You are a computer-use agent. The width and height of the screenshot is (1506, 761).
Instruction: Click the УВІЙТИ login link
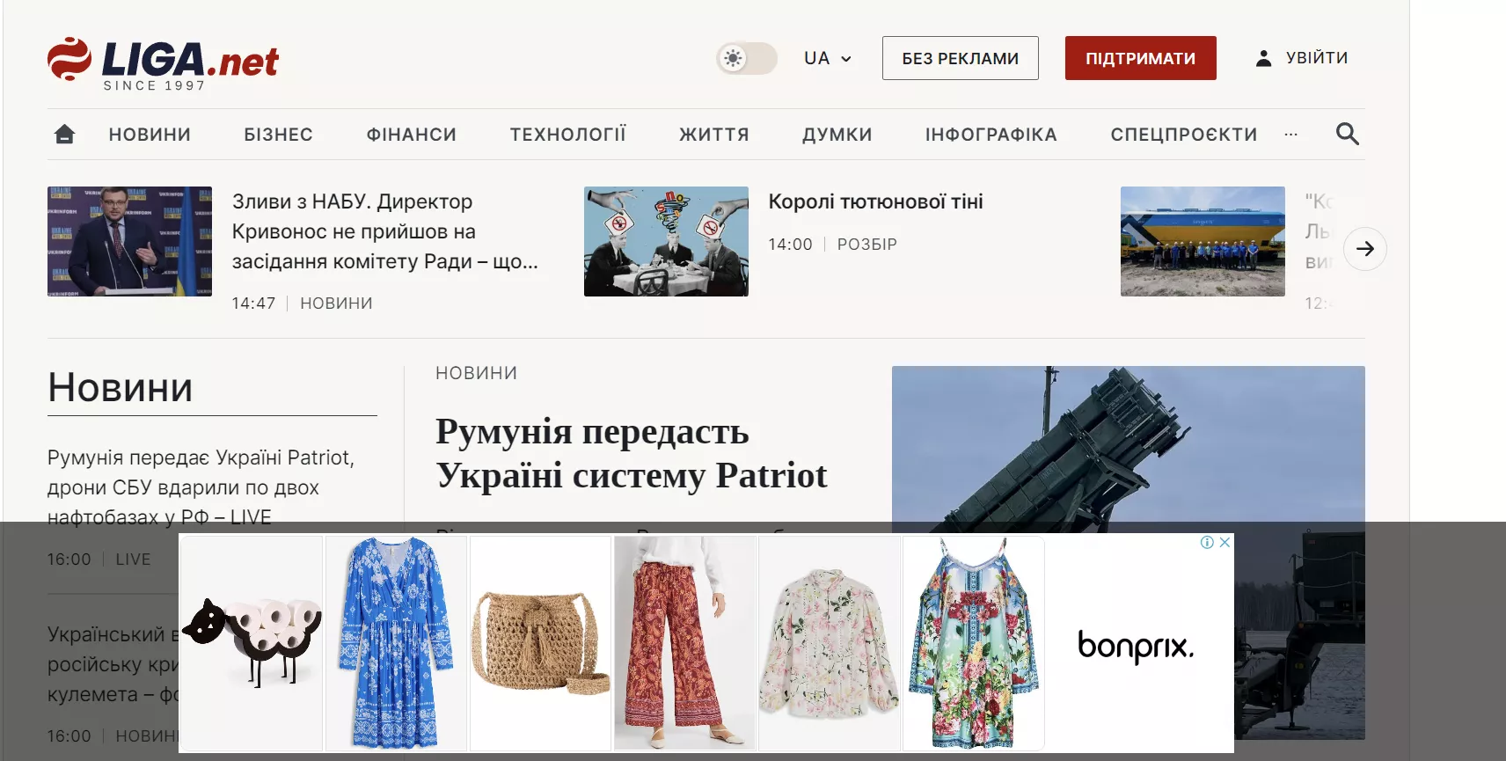point(1316,58)
